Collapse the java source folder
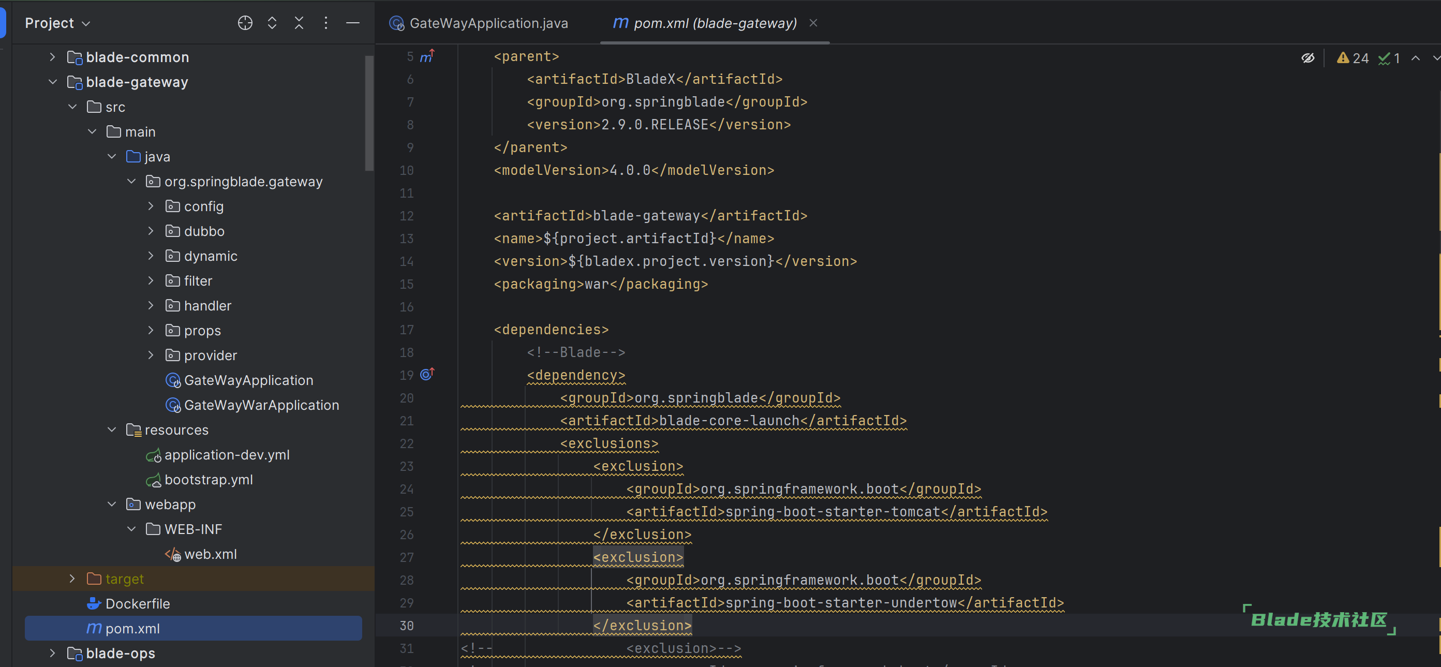 point(111,156)
